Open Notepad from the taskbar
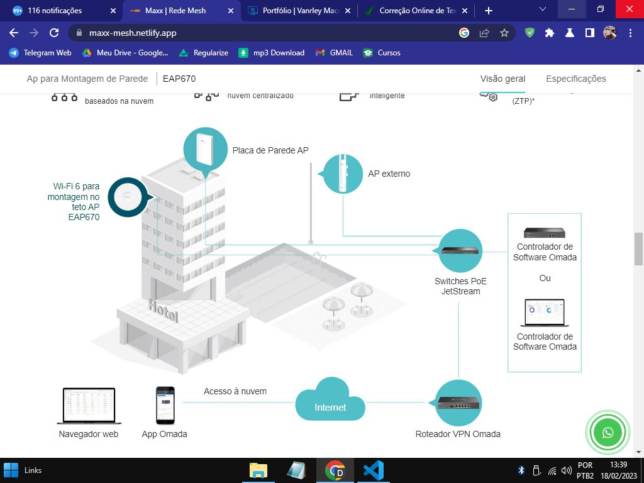 click(x=297, y=470)
